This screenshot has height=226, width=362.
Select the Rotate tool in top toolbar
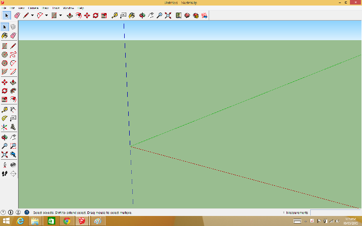point(95,16)
